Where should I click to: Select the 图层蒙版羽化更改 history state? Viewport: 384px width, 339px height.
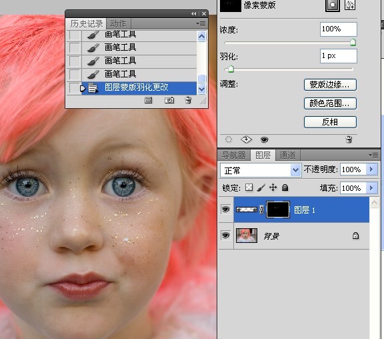pos(139,87)
